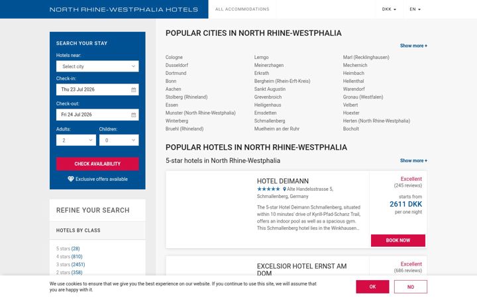Click Hotel Deimann's 2611 DKK price

click(x=406, y=204)
